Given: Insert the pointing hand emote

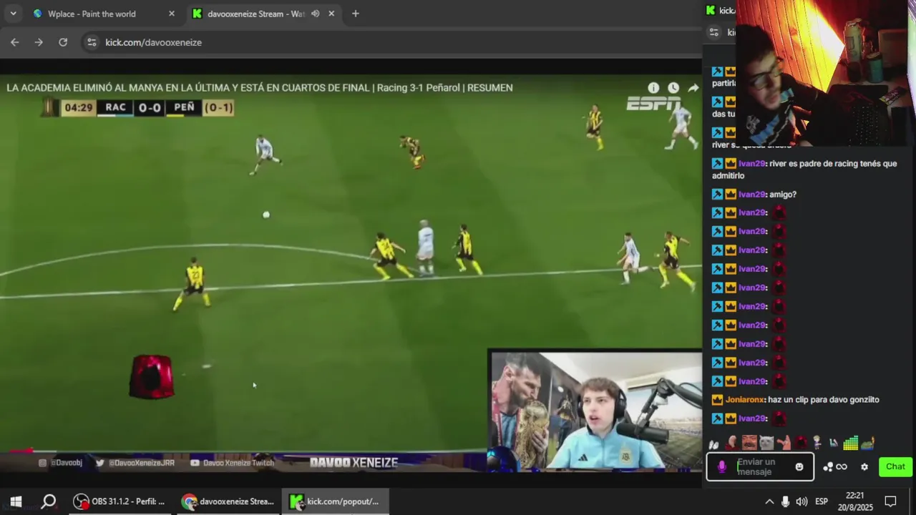Looking at the screenshot, I should coord(783,443).
